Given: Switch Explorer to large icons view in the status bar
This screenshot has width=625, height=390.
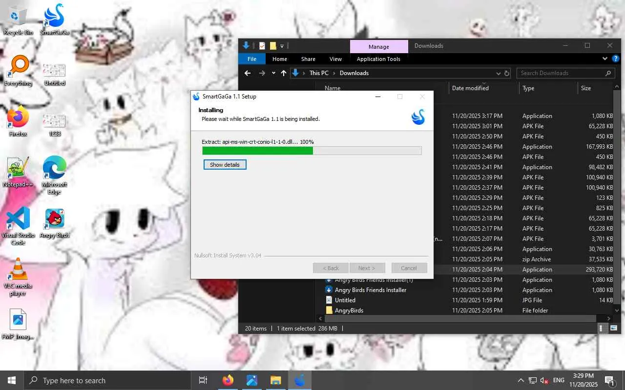Looking at the screenshot, I should click(x=614, y=329).
